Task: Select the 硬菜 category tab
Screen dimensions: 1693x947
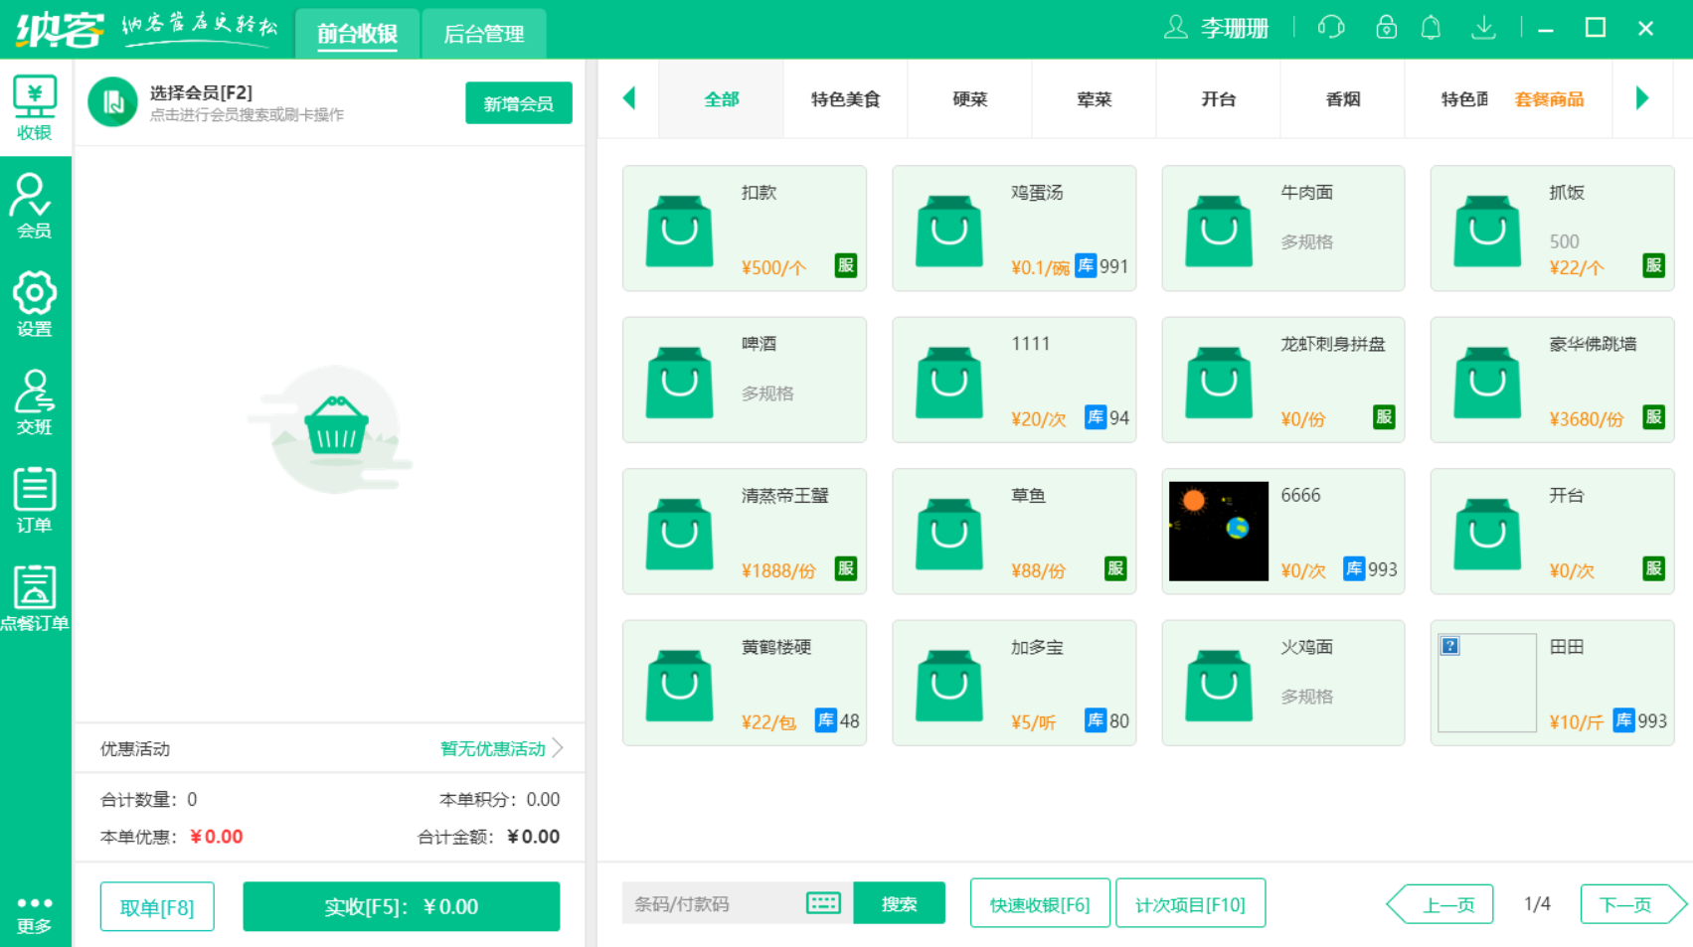Action: pyautogui.click(x=969, y=99)
